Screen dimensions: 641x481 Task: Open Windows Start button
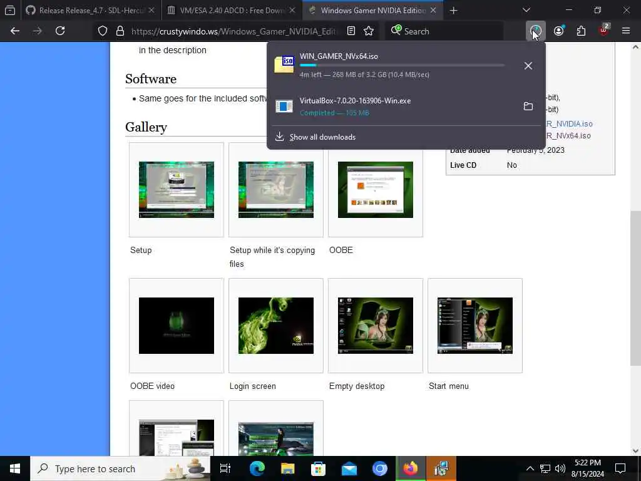pos(15,468)
